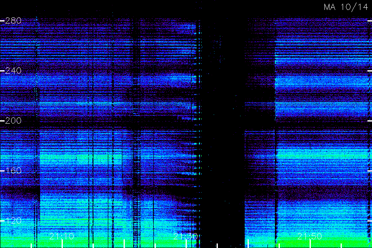Click the 21:50 time label
Image resolution: width=372 pixels, height=248 pixels.
pos(310,236)
